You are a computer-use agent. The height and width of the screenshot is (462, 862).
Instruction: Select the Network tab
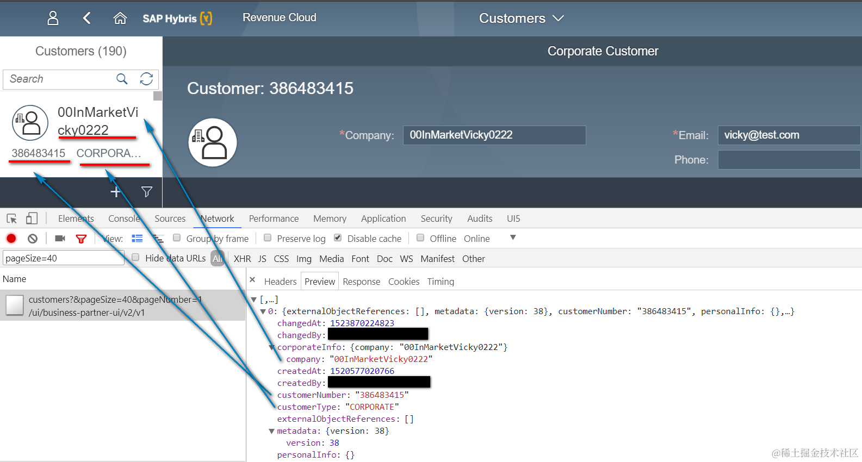coord(217,218)
